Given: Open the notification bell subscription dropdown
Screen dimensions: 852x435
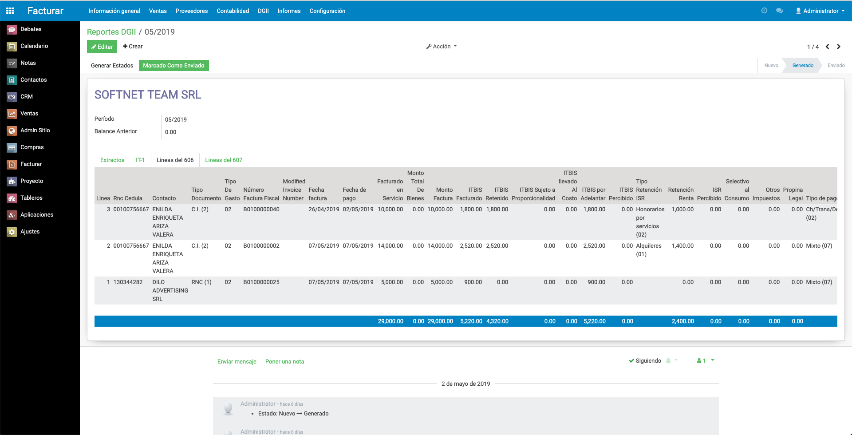Looking at the screenshot, I should click(671, 361).
